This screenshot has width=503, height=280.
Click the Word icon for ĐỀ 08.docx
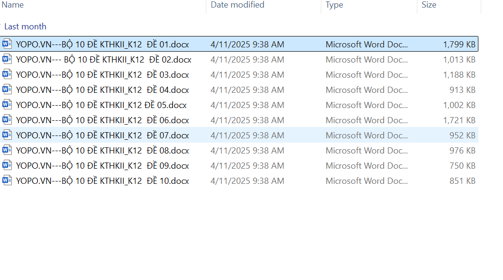click(7, 150)
